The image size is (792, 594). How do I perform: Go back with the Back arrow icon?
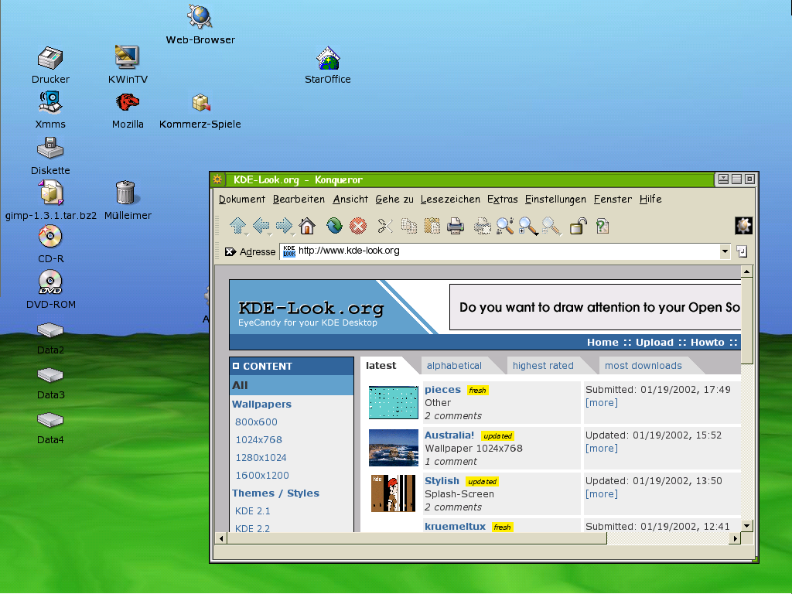point(261,226)
